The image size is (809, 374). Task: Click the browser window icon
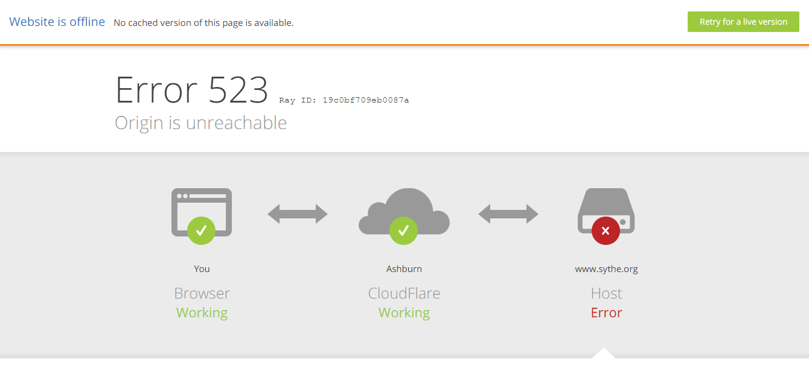(x=202, y=212)
